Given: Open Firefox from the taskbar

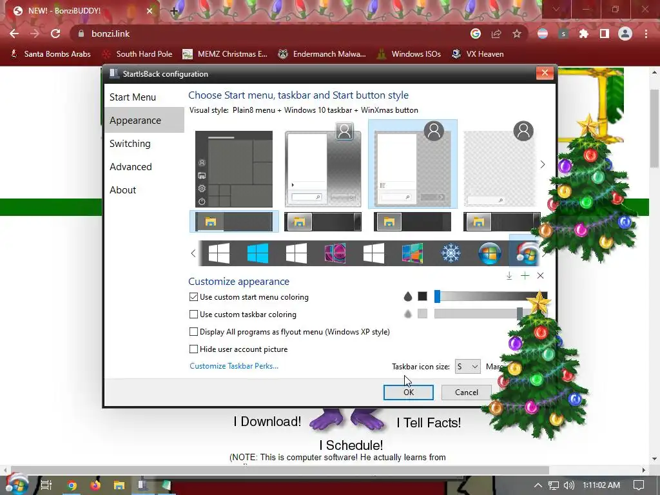Looking at the screenshot, I should 95,485.
